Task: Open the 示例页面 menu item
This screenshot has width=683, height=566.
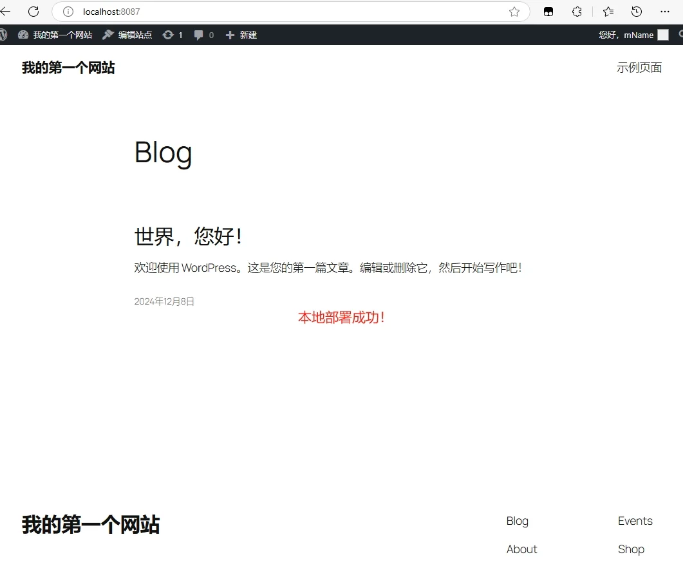Action: point(639,67)
